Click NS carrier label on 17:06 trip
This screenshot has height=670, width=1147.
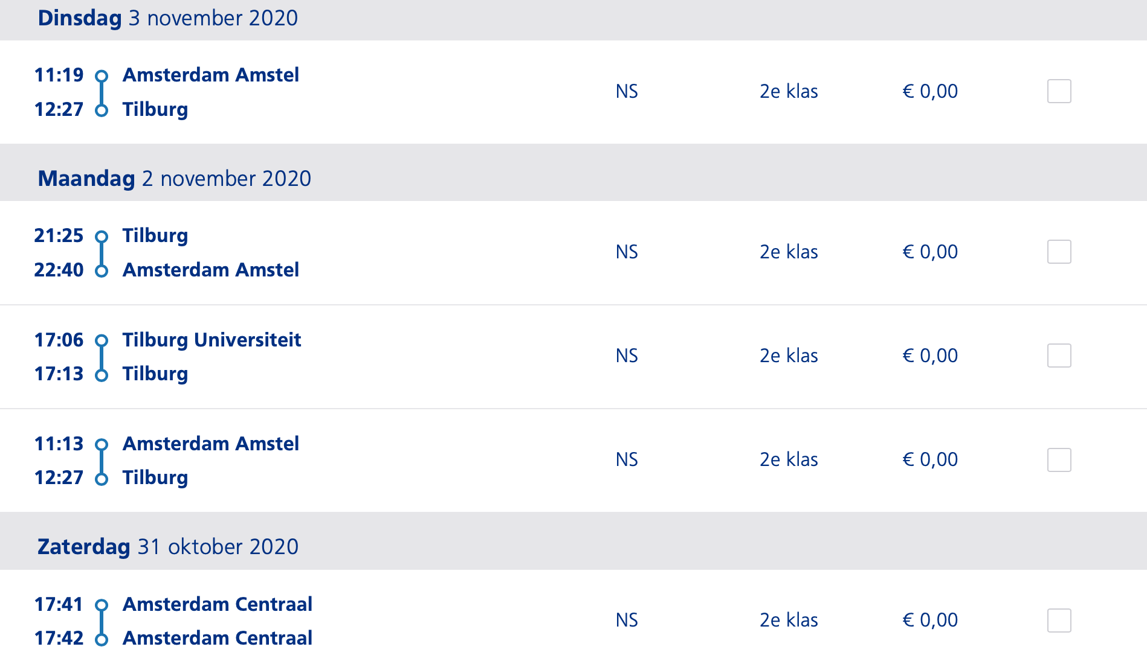coord(627,356)
